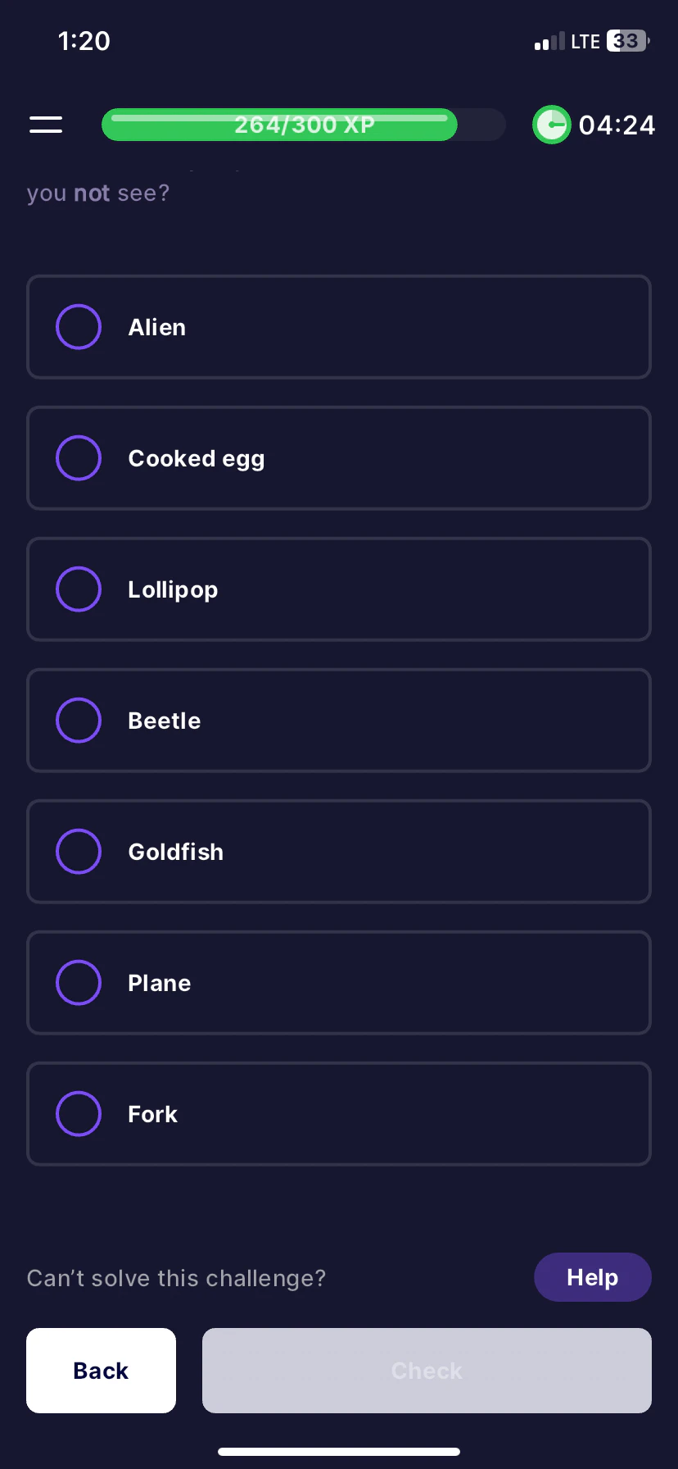The image size is (678, 1469).
Task: Pick the Beetle radio option
Action: click(x=79, y=721)
